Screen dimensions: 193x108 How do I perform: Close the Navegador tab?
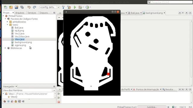click(16, 86)
